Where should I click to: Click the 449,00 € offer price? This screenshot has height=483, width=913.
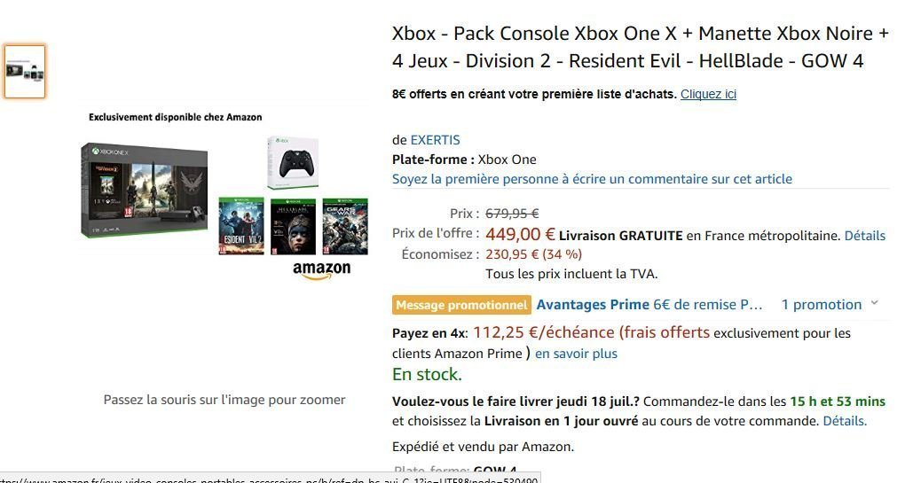point(520,235)
